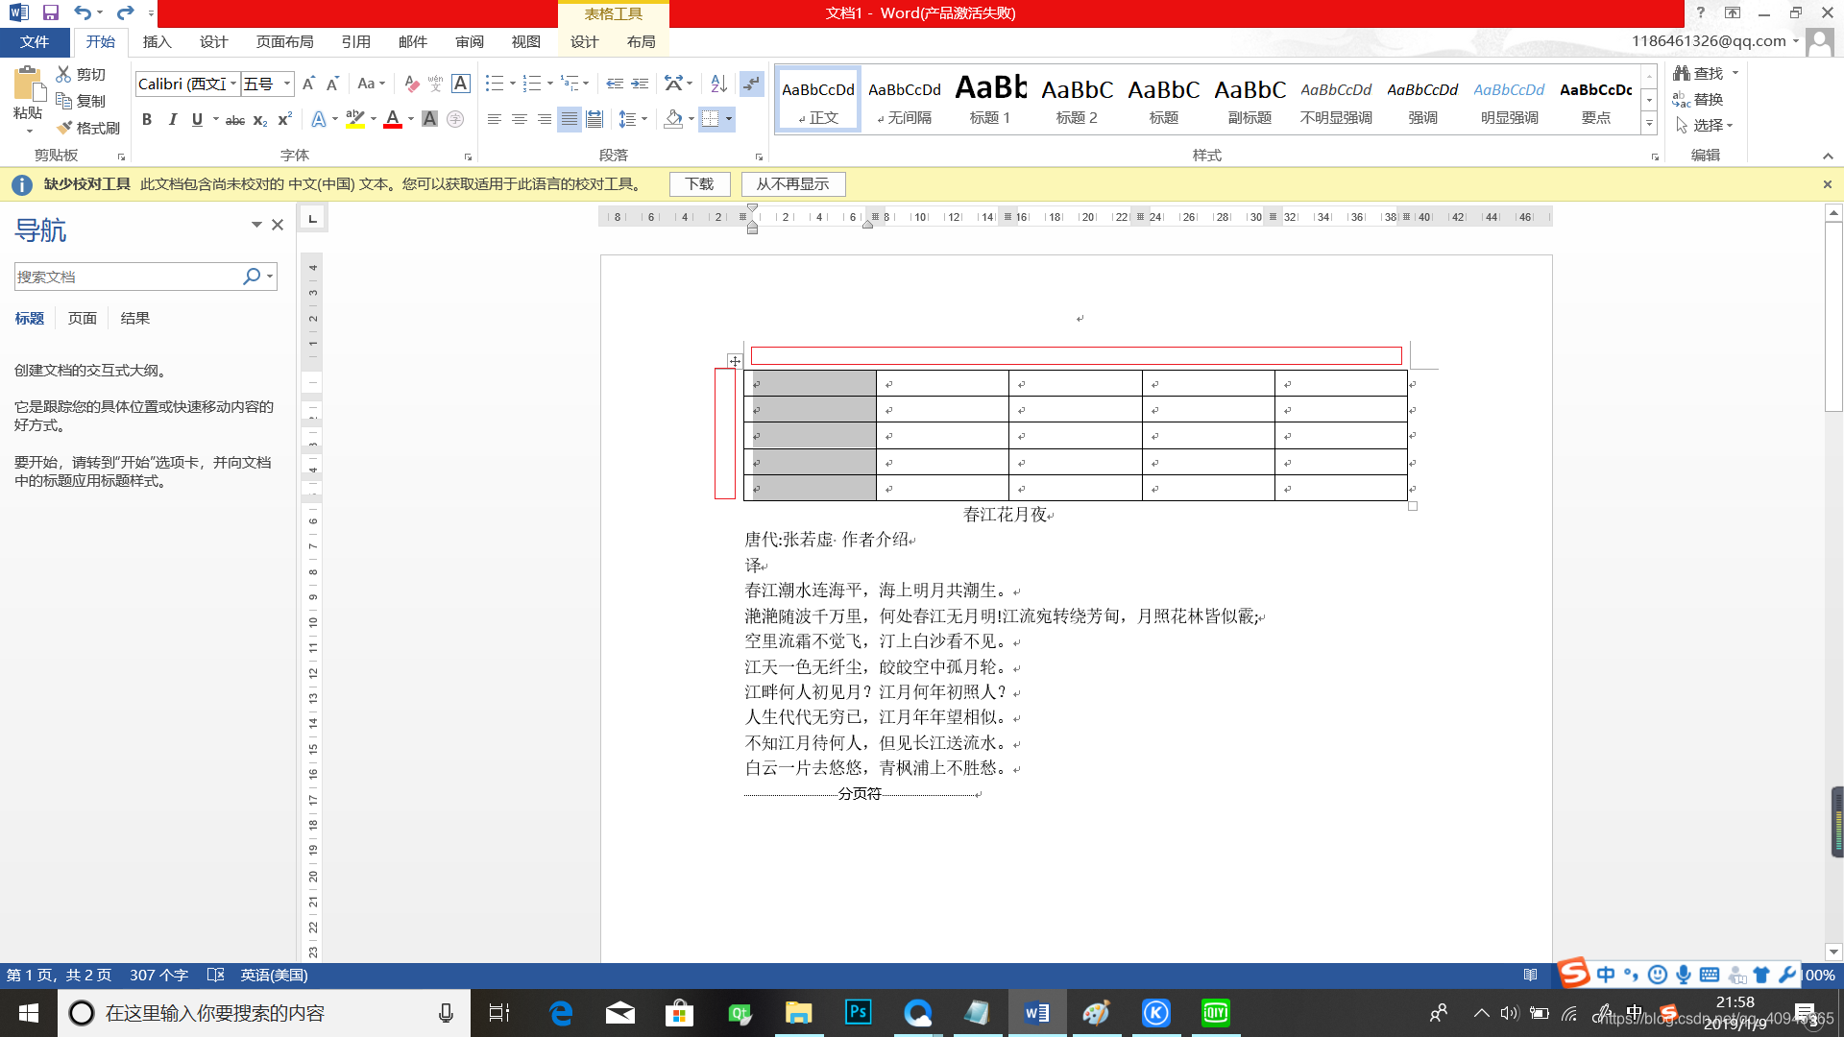This screenshot has width=1844, height=1037.
Task: Click the table move handle
Action: [735, 361]
